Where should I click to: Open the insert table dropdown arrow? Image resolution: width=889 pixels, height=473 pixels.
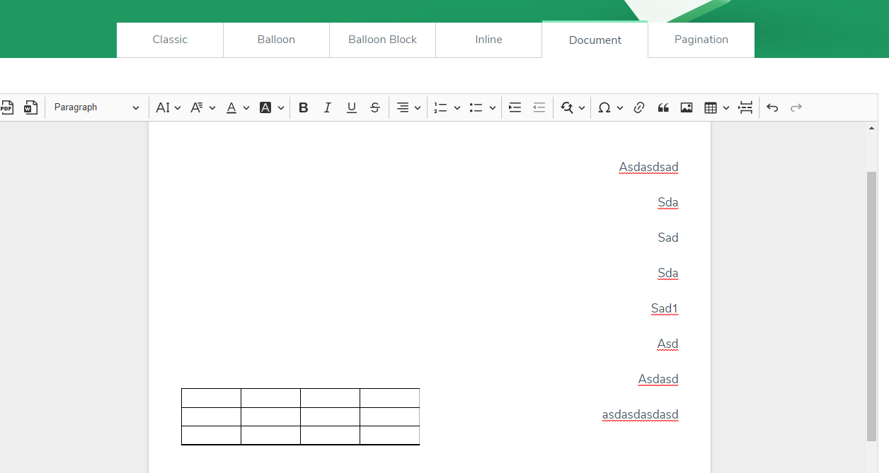pos(725,107)
